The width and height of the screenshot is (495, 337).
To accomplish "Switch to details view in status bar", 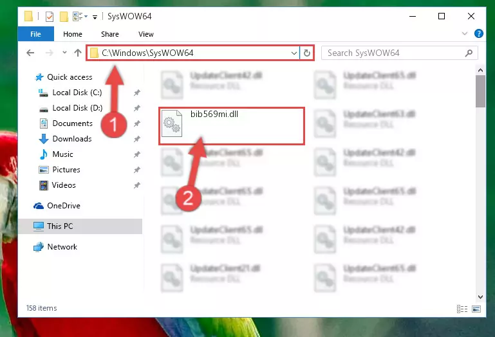I will click(462, 309).
